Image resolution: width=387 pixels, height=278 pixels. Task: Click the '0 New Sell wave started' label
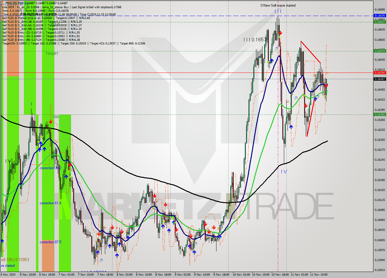click(278, 5)
